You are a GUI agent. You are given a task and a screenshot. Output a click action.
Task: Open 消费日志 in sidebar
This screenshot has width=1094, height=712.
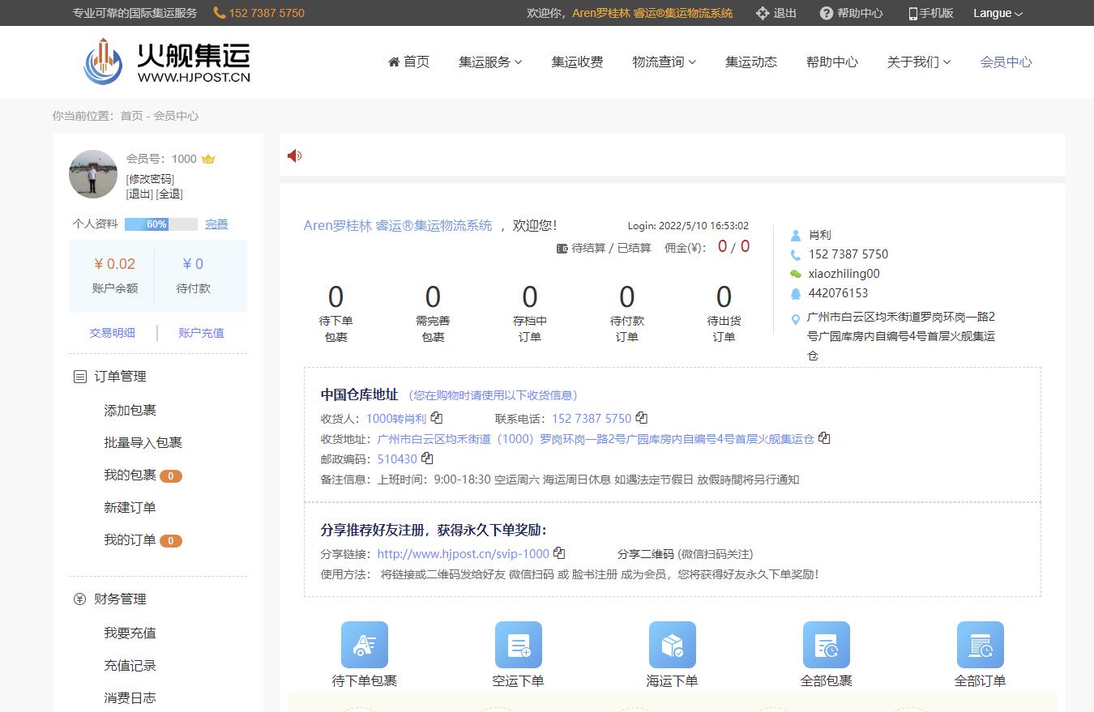tap(130, 698)
